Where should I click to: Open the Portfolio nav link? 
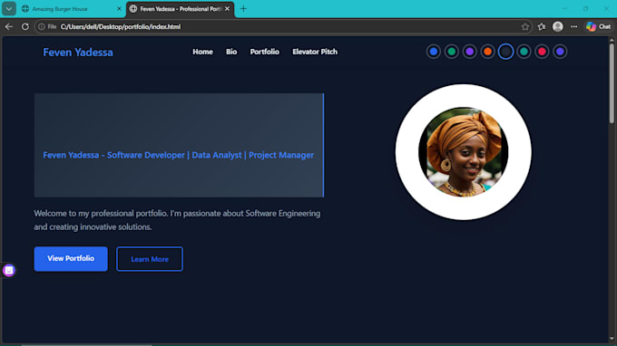coord(264,52)
